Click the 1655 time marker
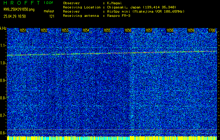Screen dimensions: 220x140 [x=107, y=30]
